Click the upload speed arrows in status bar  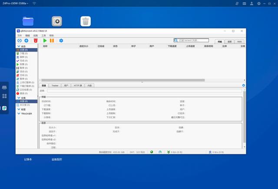(210, 152)
